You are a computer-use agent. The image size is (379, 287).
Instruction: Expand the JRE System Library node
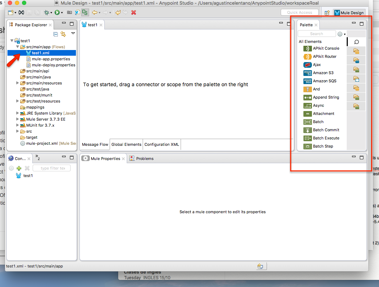(x=18, y=113)
